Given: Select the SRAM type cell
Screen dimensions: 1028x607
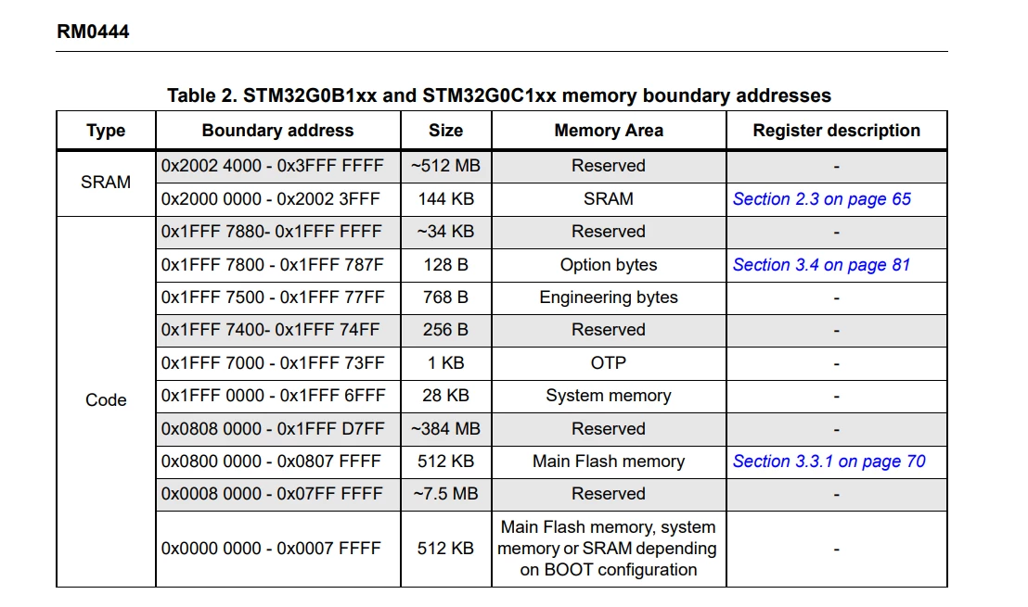Looking at the screenshot, I should coord(106,182).
